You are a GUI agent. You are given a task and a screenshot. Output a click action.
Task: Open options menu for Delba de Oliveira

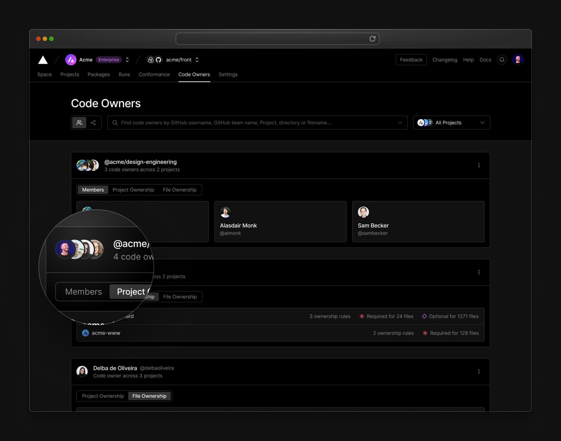pos(478,371)
